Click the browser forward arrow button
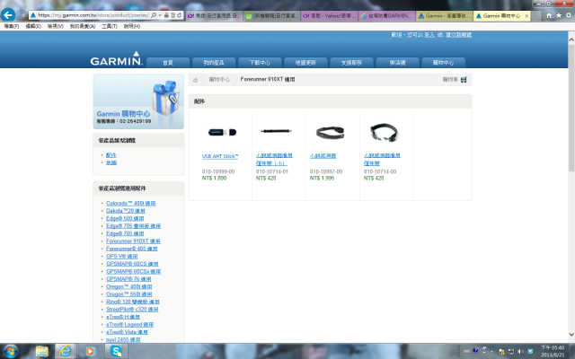The width and height of the screenshot is (575, 359). [x=22, y=15]
